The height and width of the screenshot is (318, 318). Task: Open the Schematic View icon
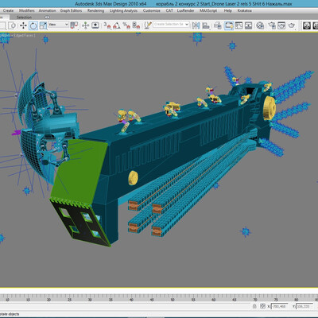click(248, 25)
